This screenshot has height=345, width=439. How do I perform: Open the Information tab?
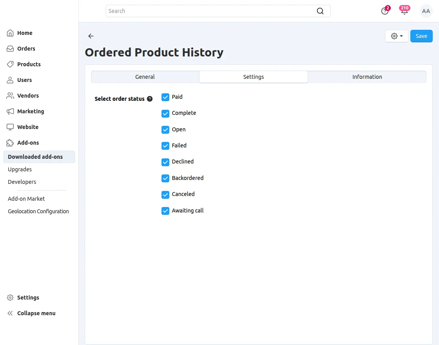367,77
